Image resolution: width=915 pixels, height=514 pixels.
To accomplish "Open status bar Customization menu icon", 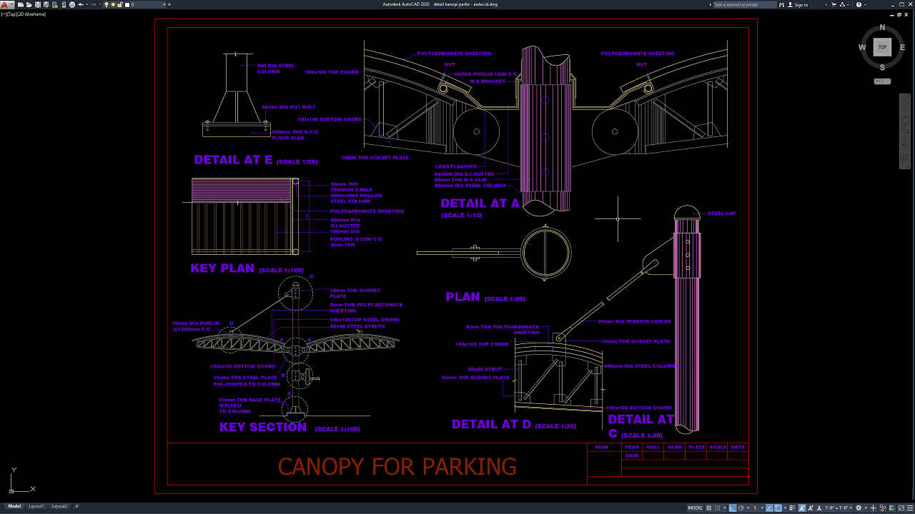I will click(x=910, y=508).
